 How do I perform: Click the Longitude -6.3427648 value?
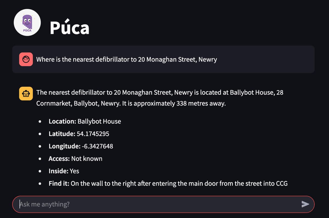[x=98, y=146]
